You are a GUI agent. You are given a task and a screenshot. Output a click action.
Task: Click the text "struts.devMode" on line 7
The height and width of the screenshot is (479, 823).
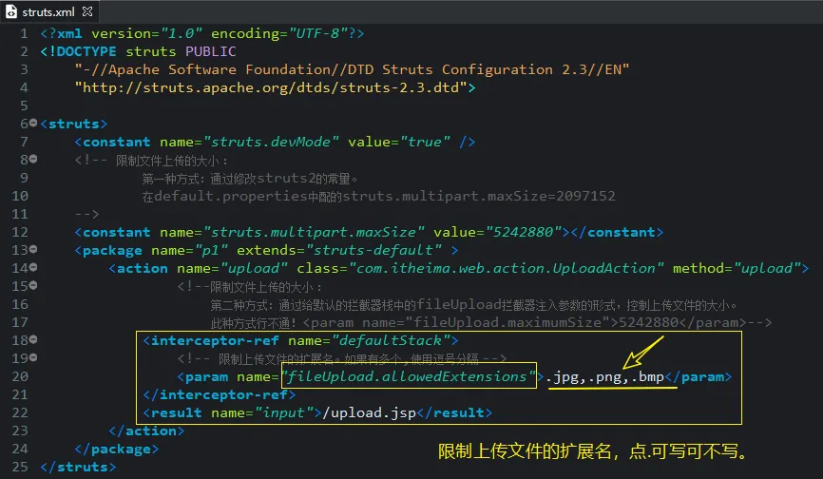click(x=271, y=142)
